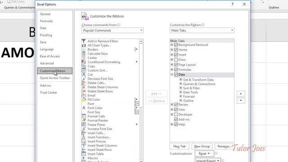
Task: Expand the Outline group node
Action: click(181, 100)
